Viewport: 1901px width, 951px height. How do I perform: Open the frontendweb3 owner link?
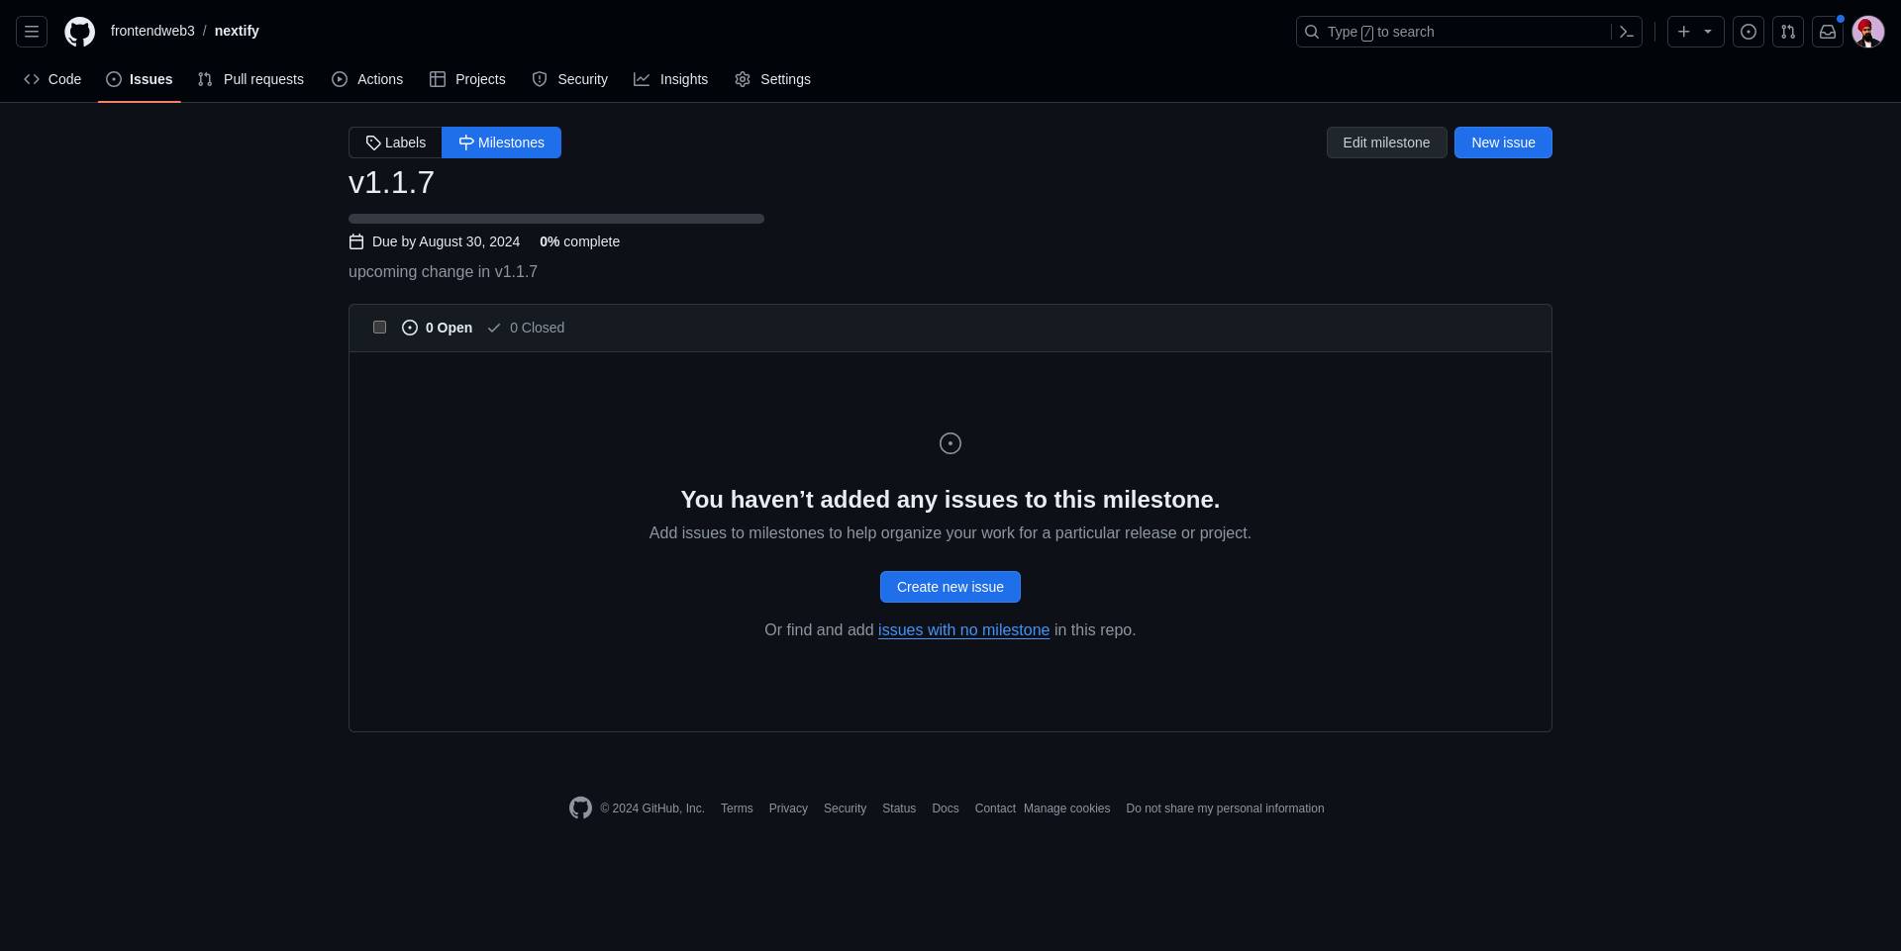(x=152, y=31)
